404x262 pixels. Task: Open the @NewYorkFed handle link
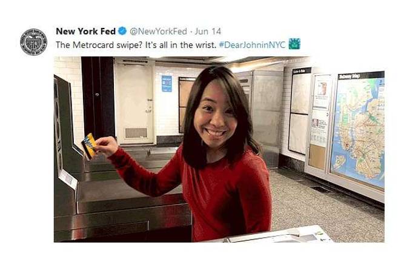(x=158, y=31)
